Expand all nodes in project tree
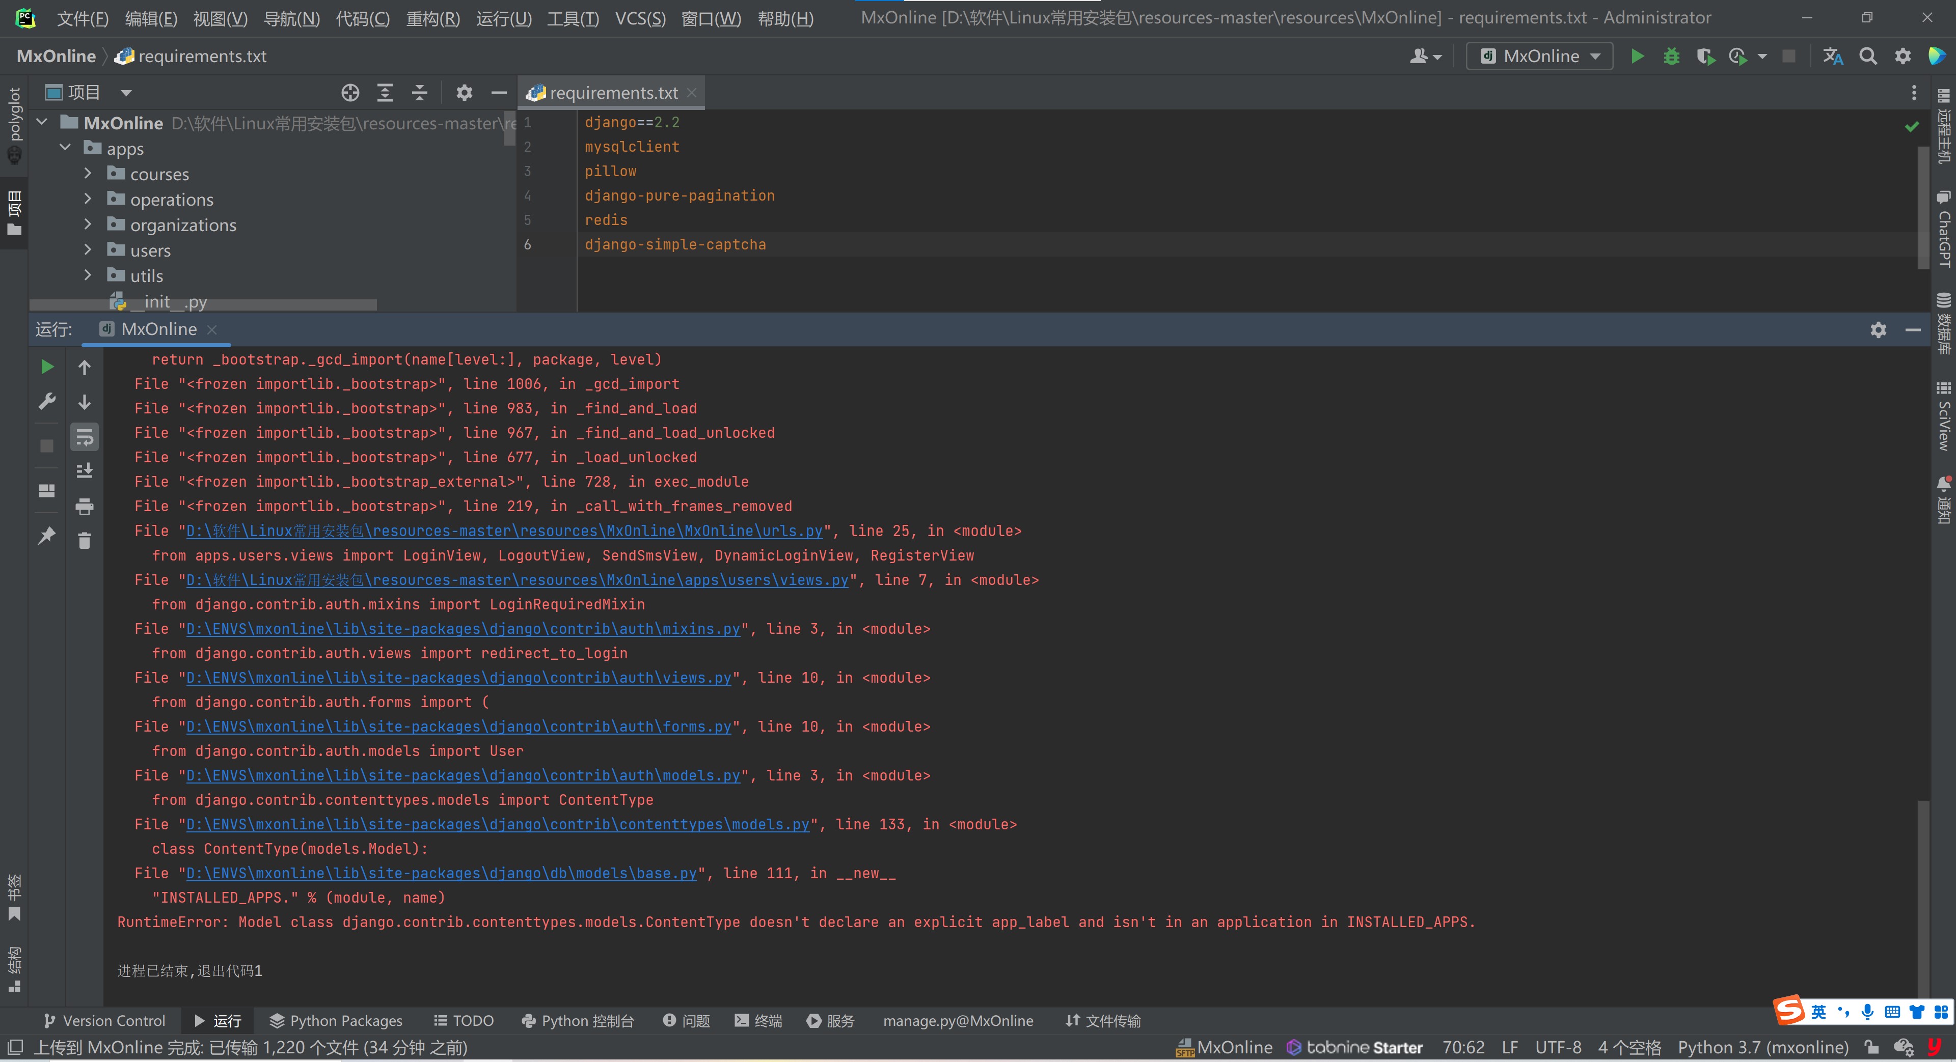The image size is (1956, 1062). pos(385,93)
